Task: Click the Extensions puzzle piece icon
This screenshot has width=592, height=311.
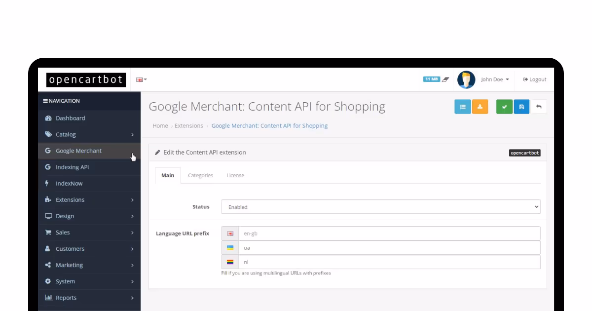Action: [48, 199]
